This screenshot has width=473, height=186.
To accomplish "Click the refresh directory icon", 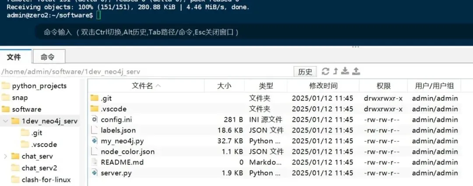I will click(325, 71).
